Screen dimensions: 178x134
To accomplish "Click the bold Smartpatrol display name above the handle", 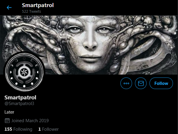I will 20,98.
